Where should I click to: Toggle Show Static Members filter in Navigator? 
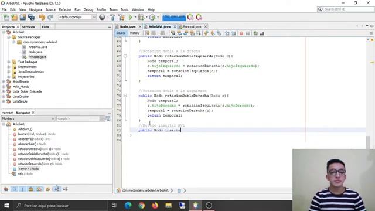pyautogui.click(x=23, y=189)
